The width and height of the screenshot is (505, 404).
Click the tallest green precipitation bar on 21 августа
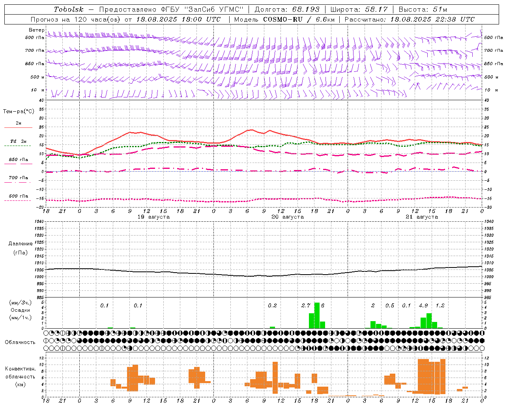point(429,321)
